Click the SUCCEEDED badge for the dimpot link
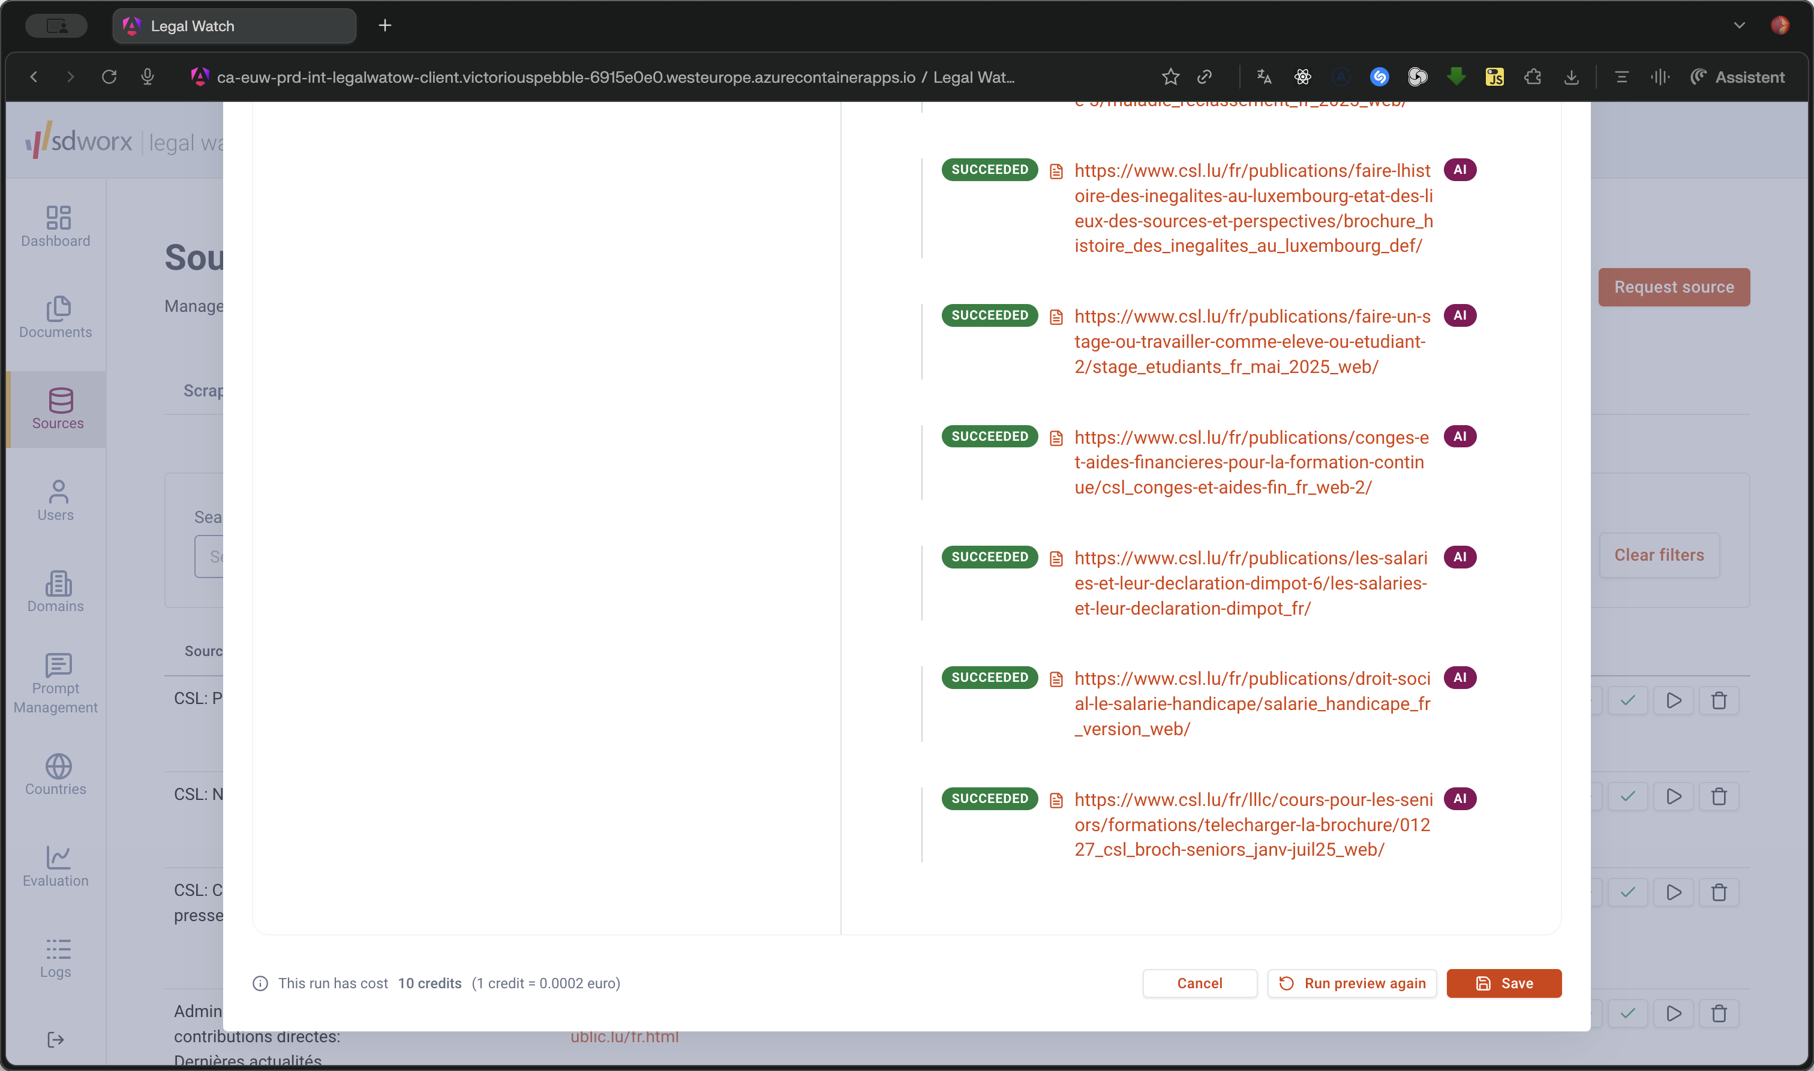This screenshot has height=1071, width=1814. [x=990, y=557]
